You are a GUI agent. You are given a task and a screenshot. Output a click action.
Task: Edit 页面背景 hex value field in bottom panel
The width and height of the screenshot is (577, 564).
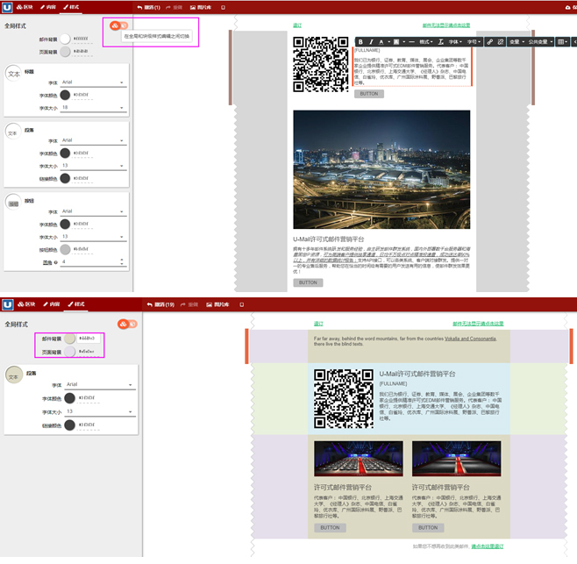click(89, 352)
